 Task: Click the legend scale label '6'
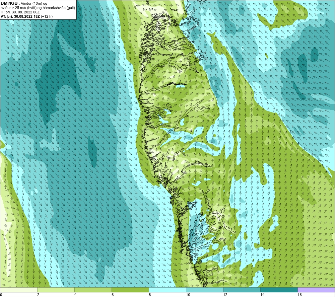point(112,295)
